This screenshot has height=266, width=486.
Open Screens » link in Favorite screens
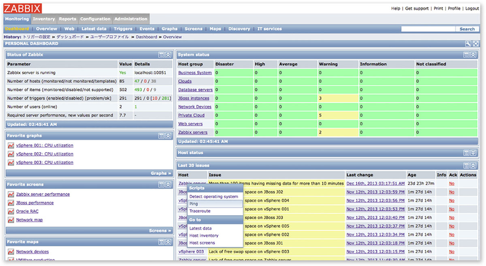click(160, 231)
